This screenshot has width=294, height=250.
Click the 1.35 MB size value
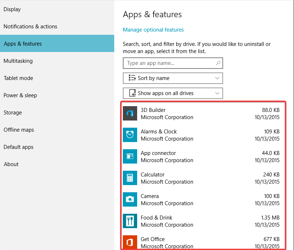click(270, 217)
